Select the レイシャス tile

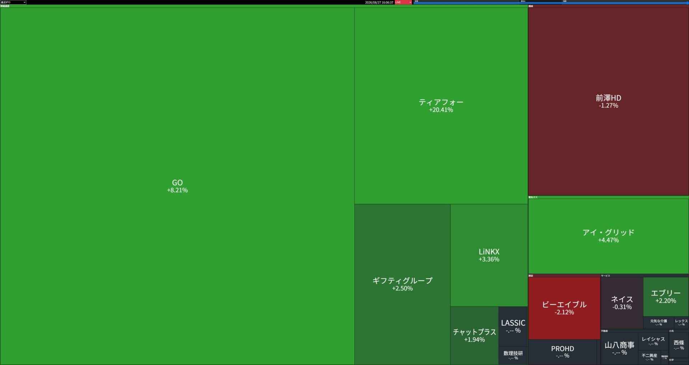click(x=653, y=341)
